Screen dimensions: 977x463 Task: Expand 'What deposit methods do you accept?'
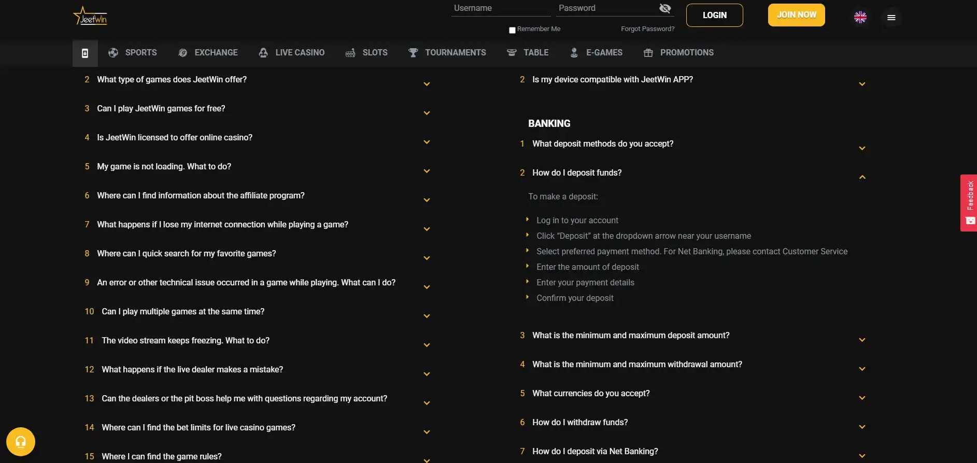click(x=862, y=148)
